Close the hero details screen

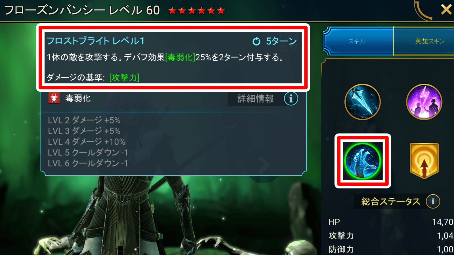446,9
